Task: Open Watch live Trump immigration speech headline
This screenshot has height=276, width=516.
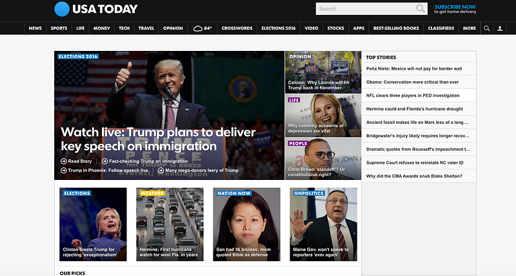Action: click(158, 139)
